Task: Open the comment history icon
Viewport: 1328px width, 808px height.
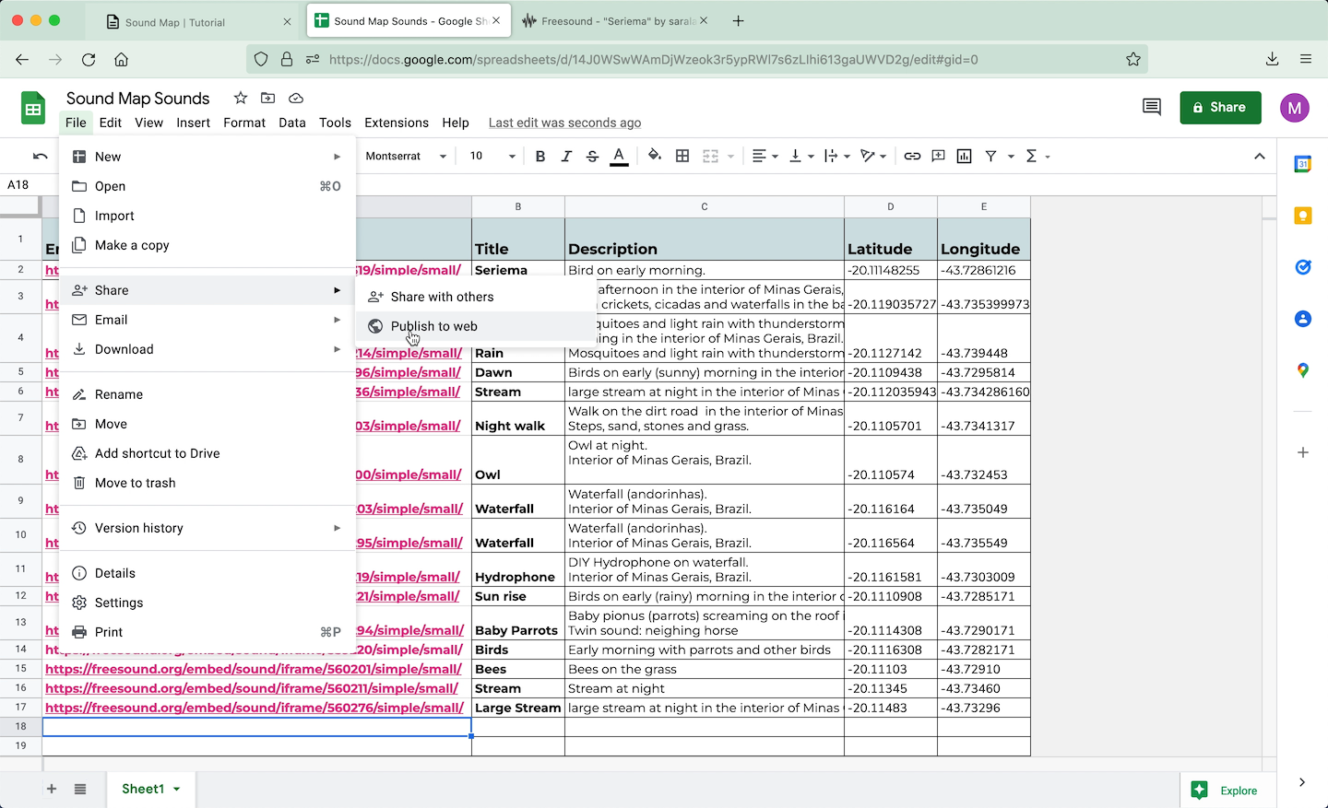Action: (1151, 107)
